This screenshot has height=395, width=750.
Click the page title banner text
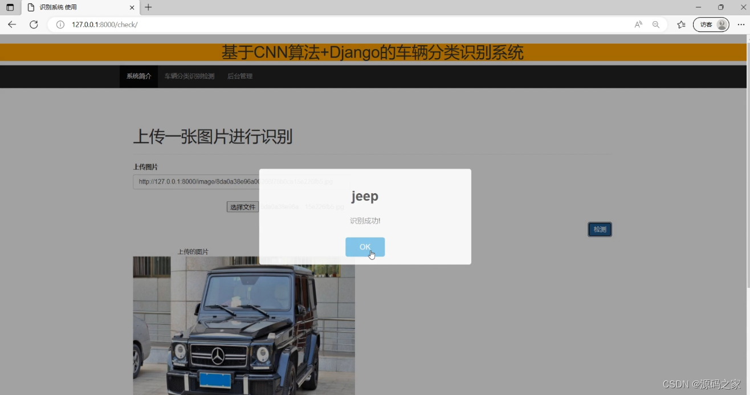coord(372,52)
